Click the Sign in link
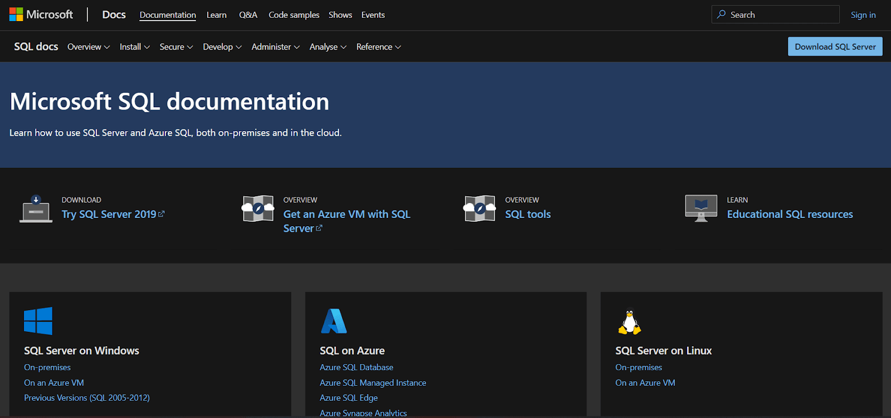Viewport: 891px width, 418px height. [x=863, y=15]
